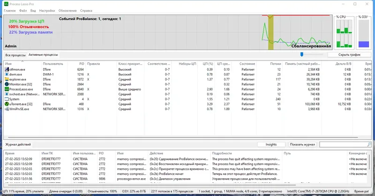Click the action log vertical scrollbar
This screenshot has height=196, width=375.
pos(369,162)
